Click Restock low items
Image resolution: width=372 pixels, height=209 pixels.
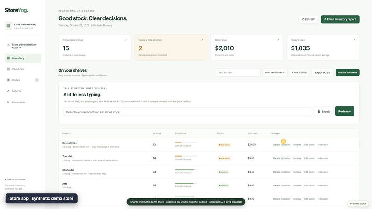[348, 72]
